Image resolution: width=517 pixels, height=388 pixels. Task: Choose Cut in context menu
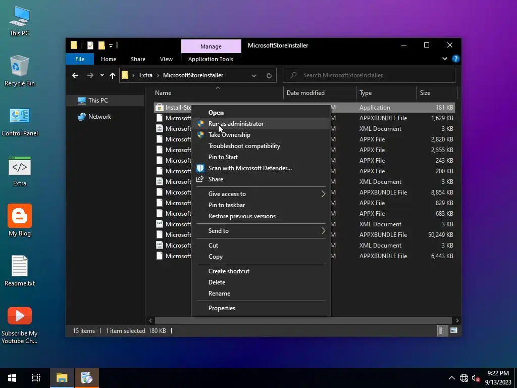tap(261, 246)
